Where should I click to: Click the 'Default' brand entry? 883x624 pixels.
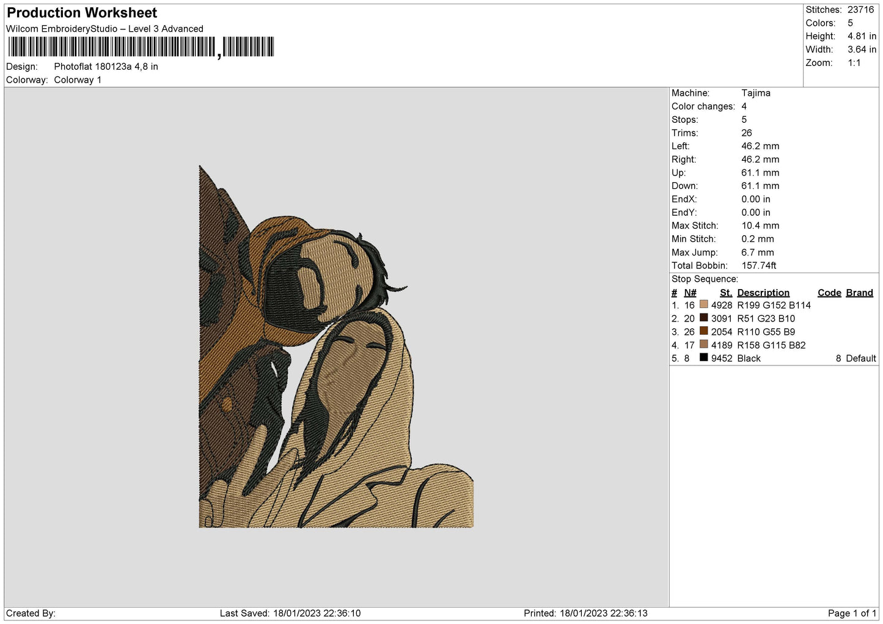coord(860,359)
